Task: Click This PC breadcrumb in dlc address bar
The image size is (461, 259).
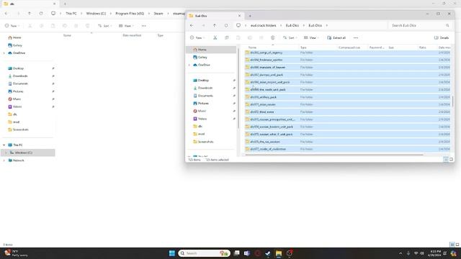Action: click(x=71, y=14)
